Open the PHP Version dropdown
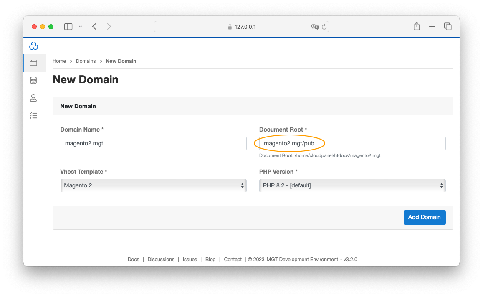 pyautogui.click(x=352, y=185)
